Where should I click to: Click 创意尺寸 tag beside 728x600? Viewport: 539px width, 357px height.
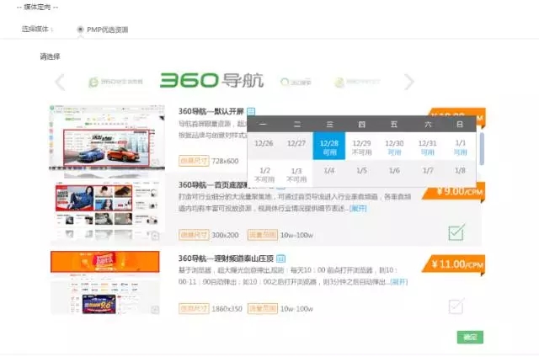coord(194,161)
